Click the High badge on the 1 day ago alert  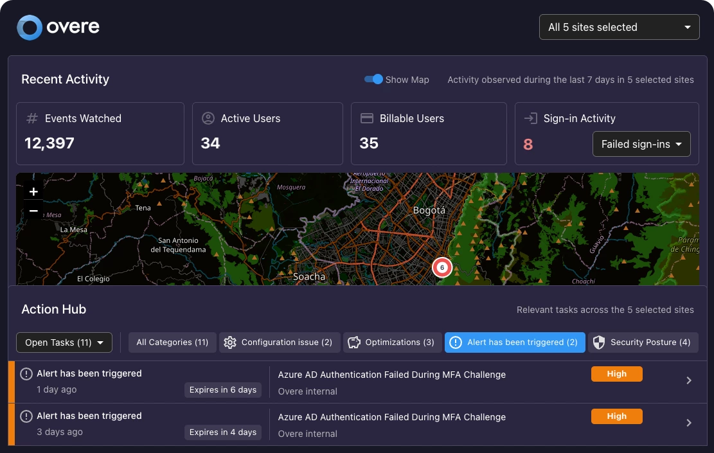pos(616,374)
